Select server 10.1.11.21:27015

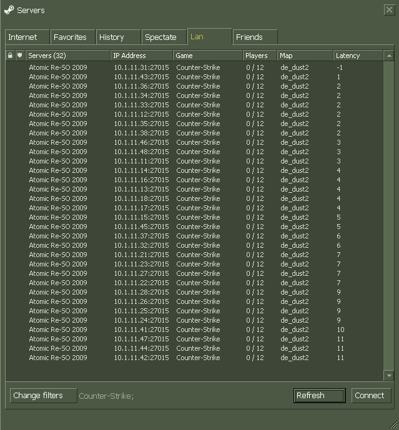click(194, 255)
